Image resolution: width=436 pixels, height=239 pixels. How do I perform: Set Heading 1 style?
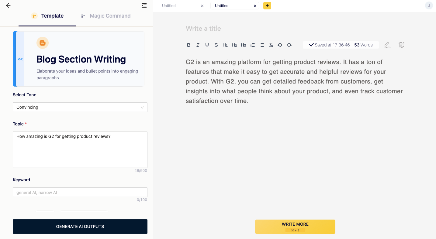click(225, 45)
